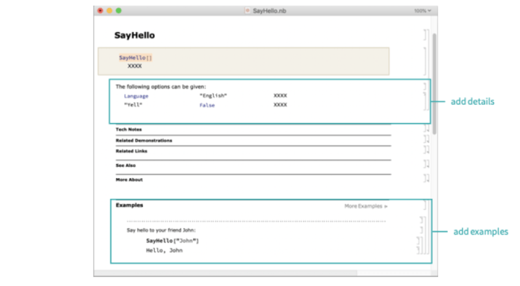Click the XXXX placeholder under SayHello[]
Image resolution: width=520 pixels, height=286 pixels.
point(135,66)
